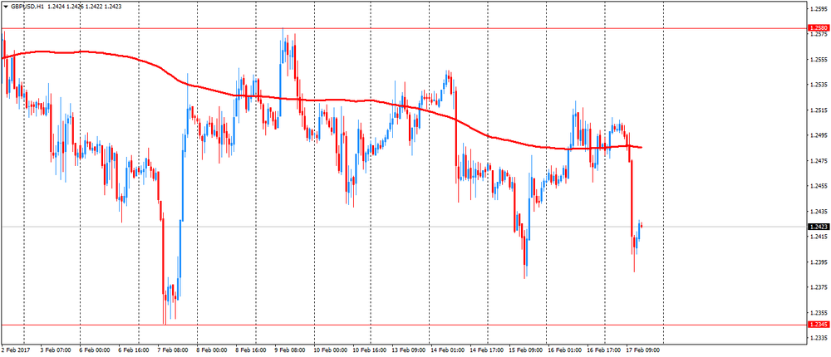The image size is (831, 357).
Task: Click the 2 Feb 2017 time axis label
Action: 13,350
